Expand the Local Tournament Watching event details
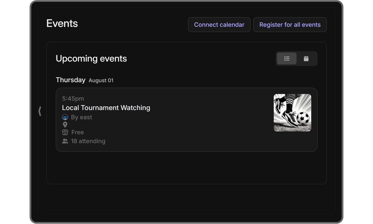The image size is (373, 224). coord(106,108)
